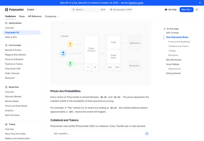The image size is (204, 141).
Task: Click the Get Help Discord icon
Action: point(166,10)
